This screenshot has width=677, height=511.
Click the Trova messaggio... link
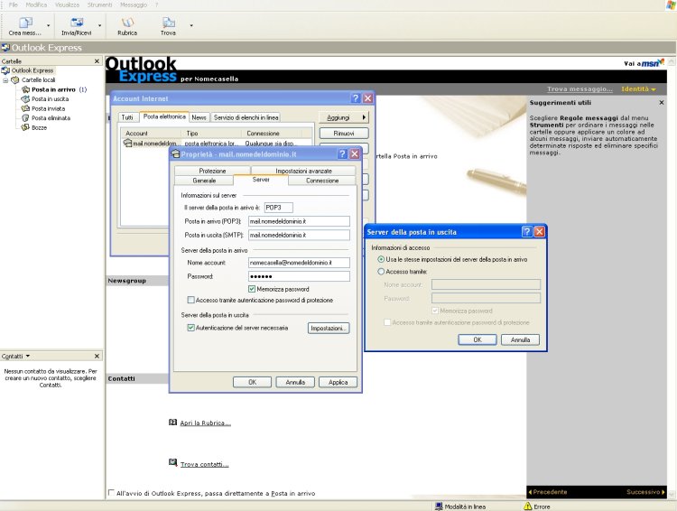coord(580,89)
